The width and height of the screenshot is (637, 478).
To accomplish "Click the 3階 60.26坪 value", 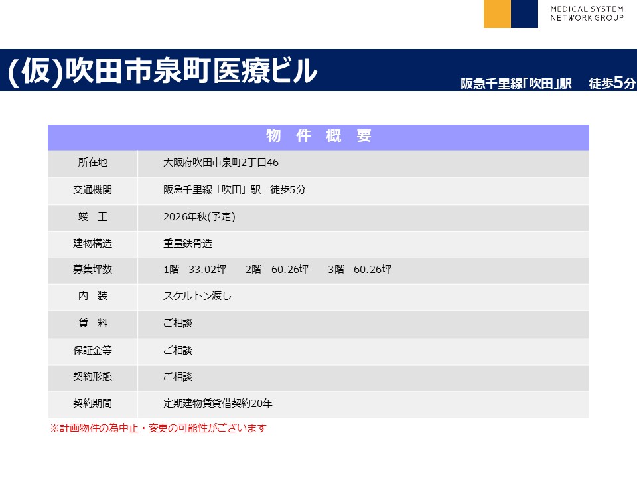I will coord(360,269).
